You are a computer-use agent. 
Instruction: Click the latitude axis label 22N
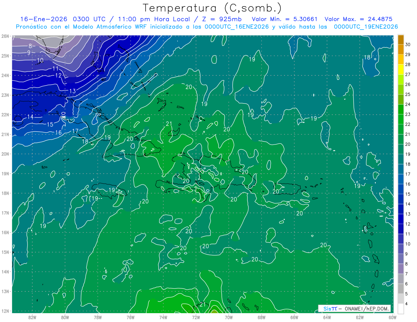coord(5,115)
